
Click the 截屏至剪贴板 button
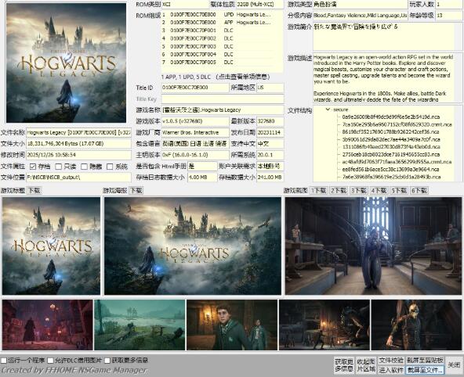tap(425, 361)
